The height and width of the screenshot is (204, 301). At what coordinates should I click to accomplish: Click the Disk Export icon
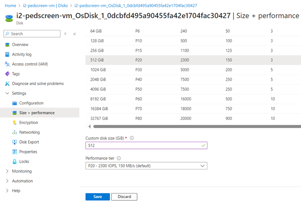point(15,142)
